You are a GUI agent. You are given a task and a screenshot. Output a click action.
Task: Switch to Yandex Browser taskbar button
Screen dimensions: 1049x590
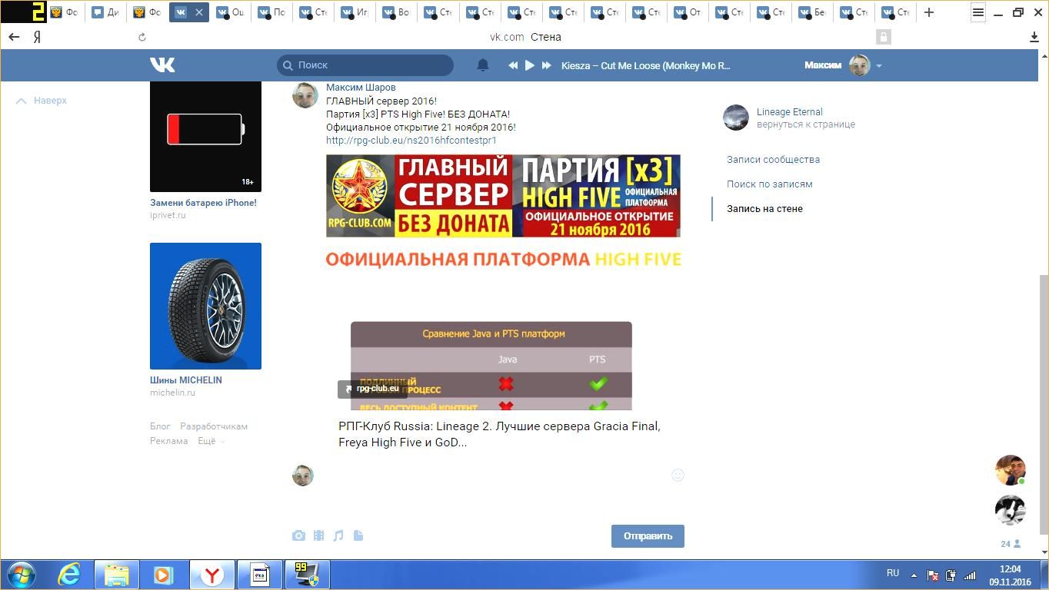pos(212,575)
